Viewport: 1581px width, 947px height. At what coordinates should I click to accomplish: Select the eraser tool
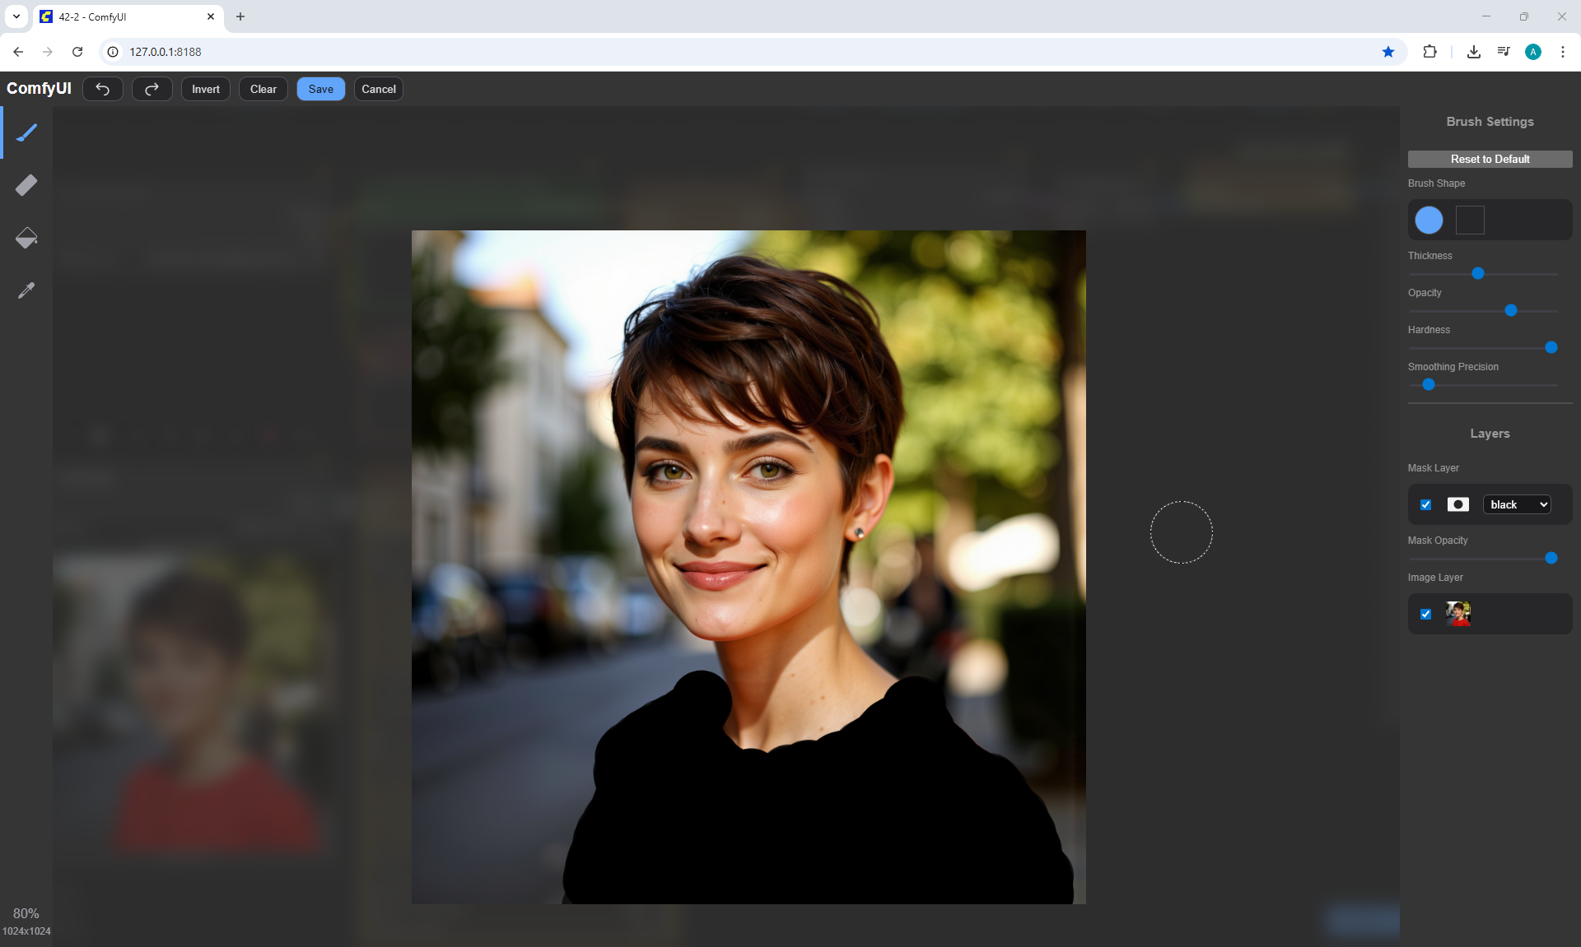coord(26,185)
